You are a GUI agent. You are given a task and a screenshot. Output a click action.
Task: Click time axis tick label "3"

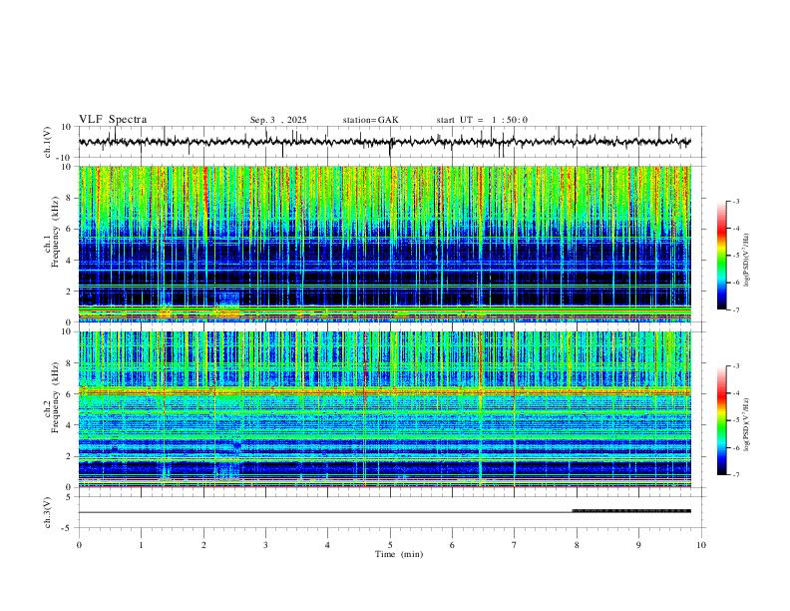(265, 545)
